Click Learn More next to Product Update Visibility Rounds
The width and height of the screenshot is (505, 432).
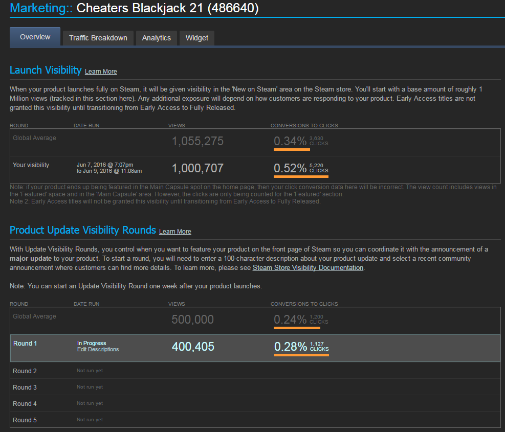(x=175, y=232)
